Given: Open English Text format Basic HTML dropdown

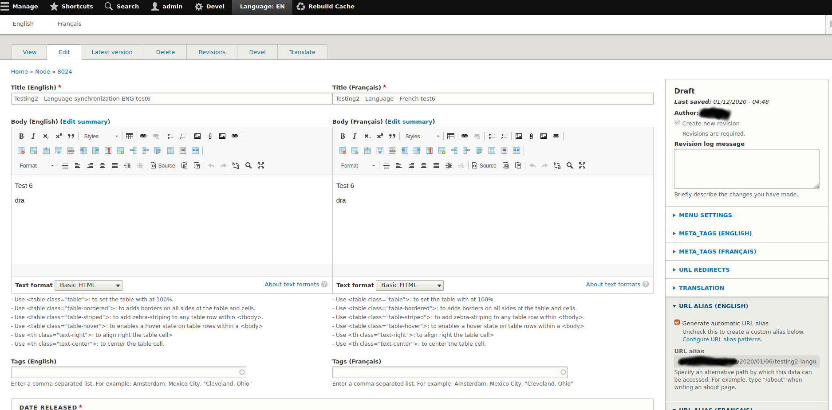Looking at the screenshot, I should pos(89,285).
